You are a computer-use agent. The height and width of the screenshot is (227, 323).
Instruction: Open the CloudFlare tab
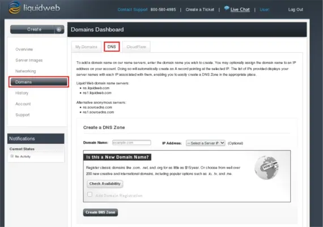point(136,47)
